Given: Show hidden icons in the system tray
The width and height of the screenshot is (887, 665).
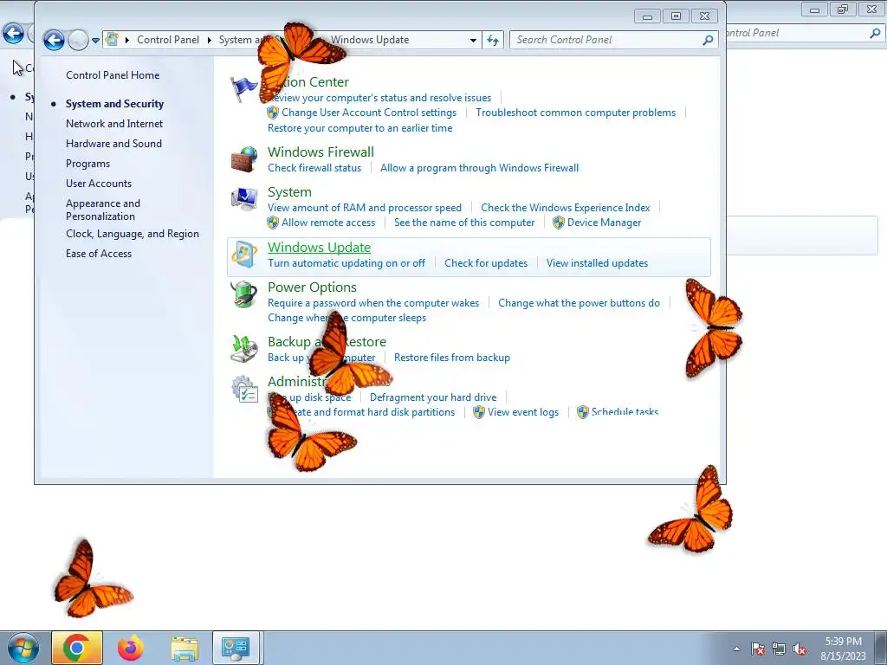Looking at the screenshot, I should [x=736, y=649].
